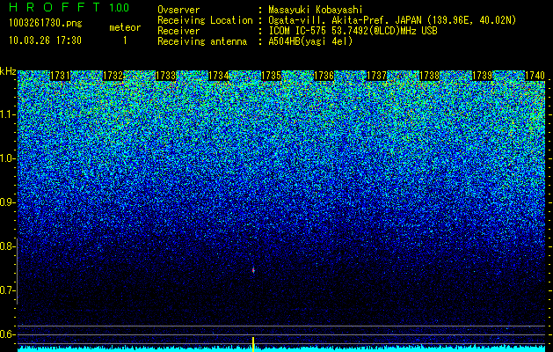553x352 pixels.
Task: Click the meteor count value 1
Action: 125,40
